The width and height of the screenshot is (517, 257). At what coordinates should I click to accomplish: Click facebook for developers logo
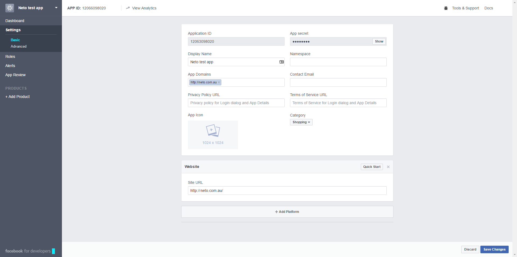(30, 251)
